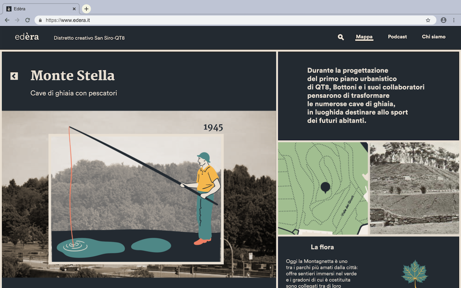
Task: Click the edèra logo
Action: coord(27,37)
